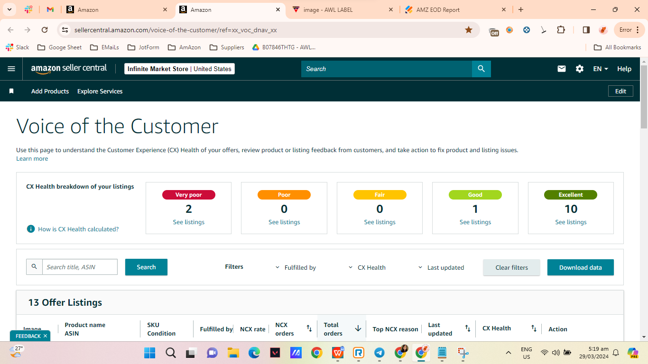This screenshot has height=364, width=648.
Task: Click the bookmark flag icon beside Add Products
Action: click(11, 91)
